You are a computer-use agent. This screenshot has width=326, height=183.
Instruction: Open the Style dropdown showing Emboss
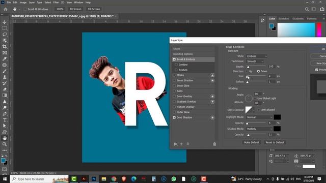(256, 56)
